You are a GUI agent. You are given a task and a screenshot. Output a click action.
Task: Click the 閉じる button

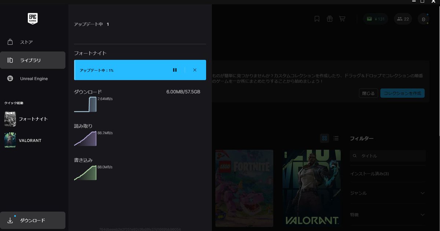point(368,93)
